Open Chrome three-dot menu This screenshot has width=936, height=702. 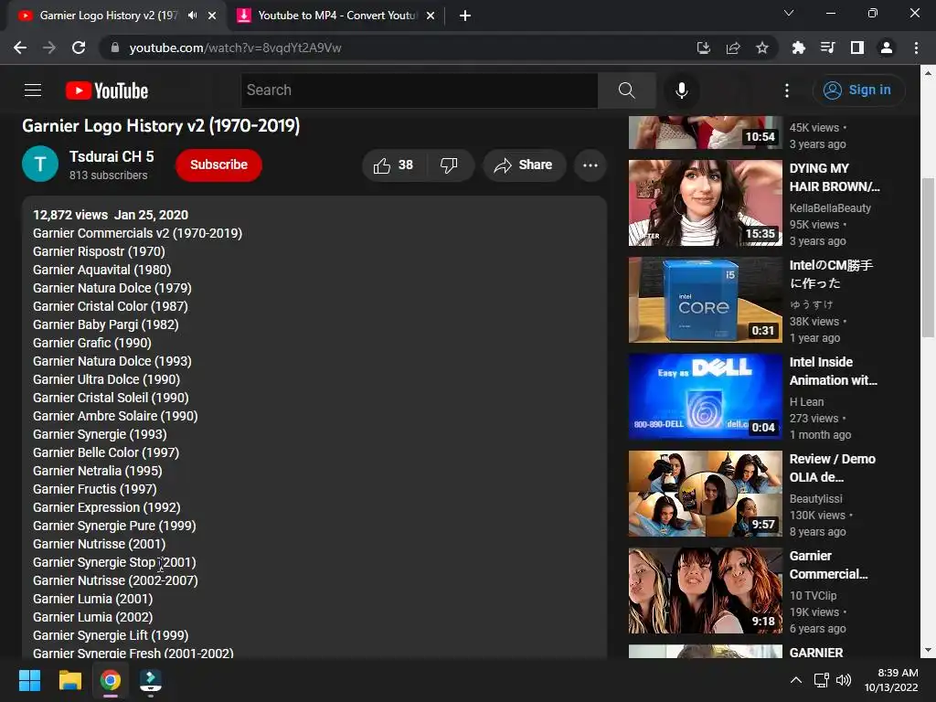[916, 48]
